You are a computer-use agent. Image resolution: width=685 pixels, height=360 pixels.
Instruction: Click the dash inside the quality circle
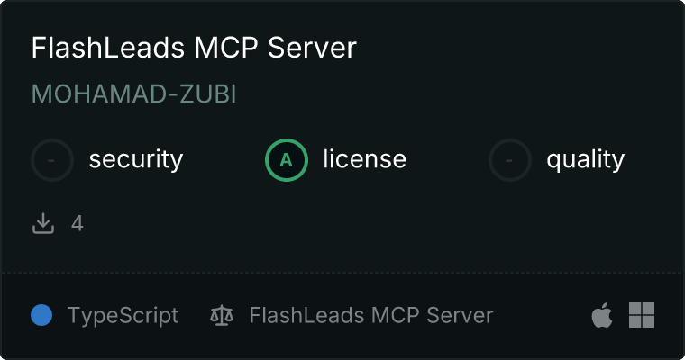pyautogui.click(x=509, y=160)
